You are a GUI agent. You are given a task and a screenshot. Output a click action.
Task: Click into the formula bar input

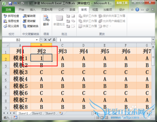coord(104,40)
